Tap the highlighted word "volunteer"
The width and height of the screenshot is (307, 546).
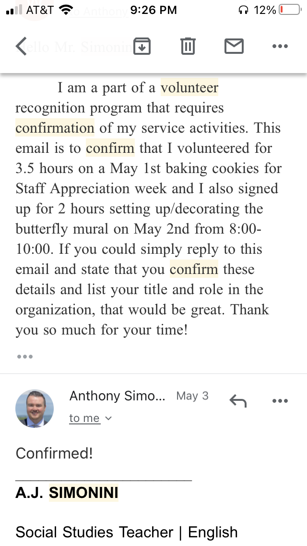coord(189,88)
